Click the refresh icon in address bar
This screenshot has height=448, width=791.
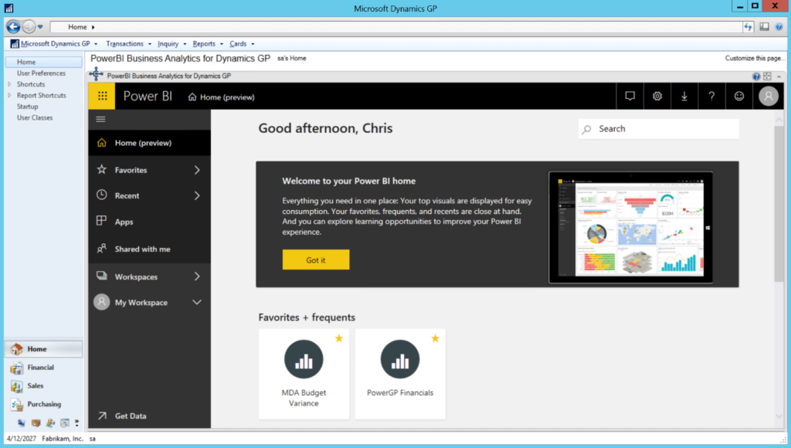[x=748, y=27]
